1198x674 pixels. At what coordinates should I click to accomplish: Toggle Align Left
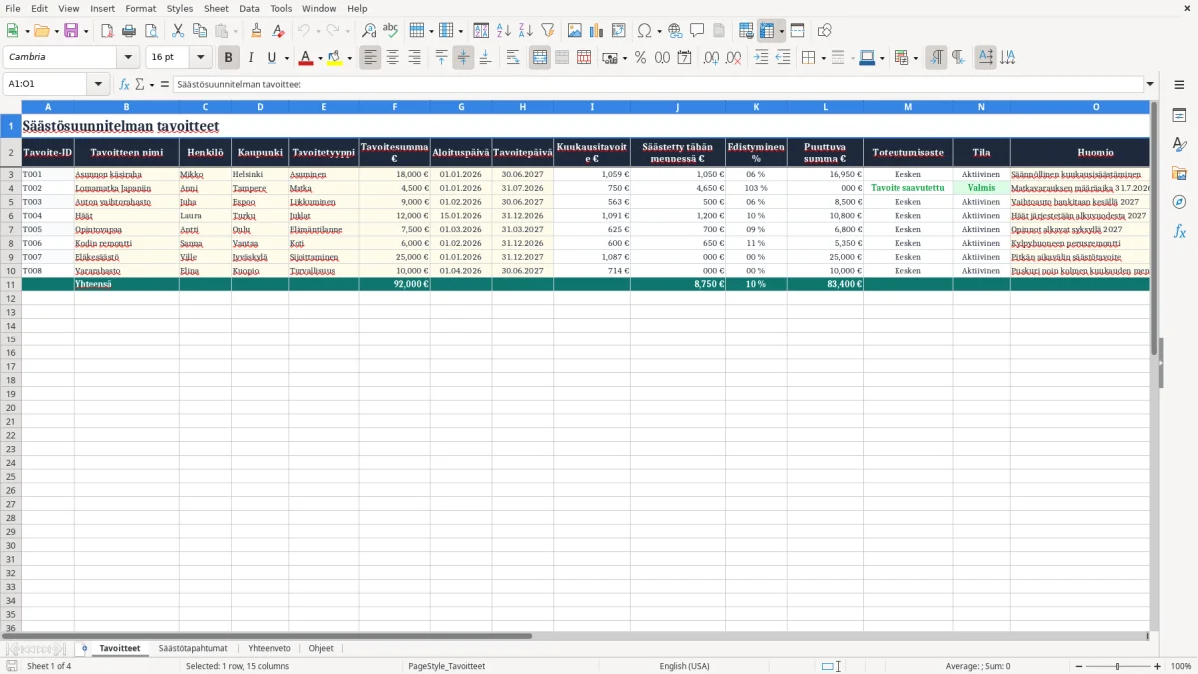click(371, 58)
